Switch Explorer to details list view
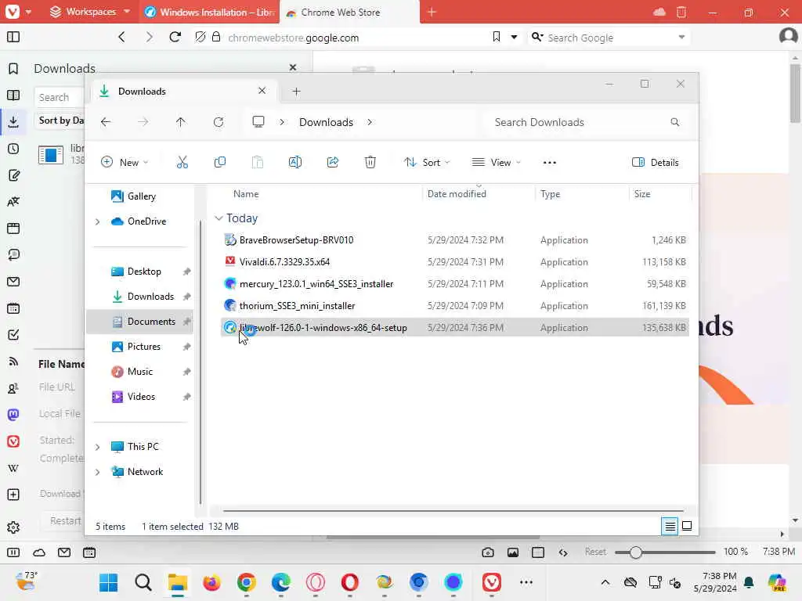The height and width of the screenshot is (601, 802). 670,526
